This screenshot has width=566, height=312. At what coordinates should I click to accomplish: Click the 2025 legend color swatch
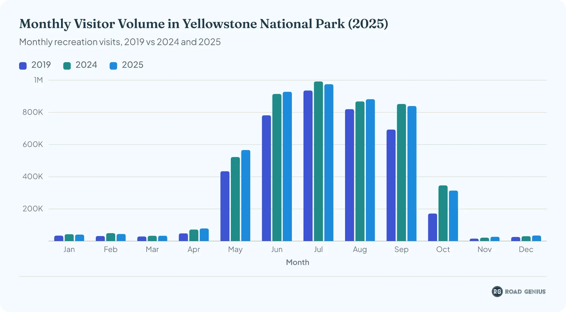click(114, 66)
